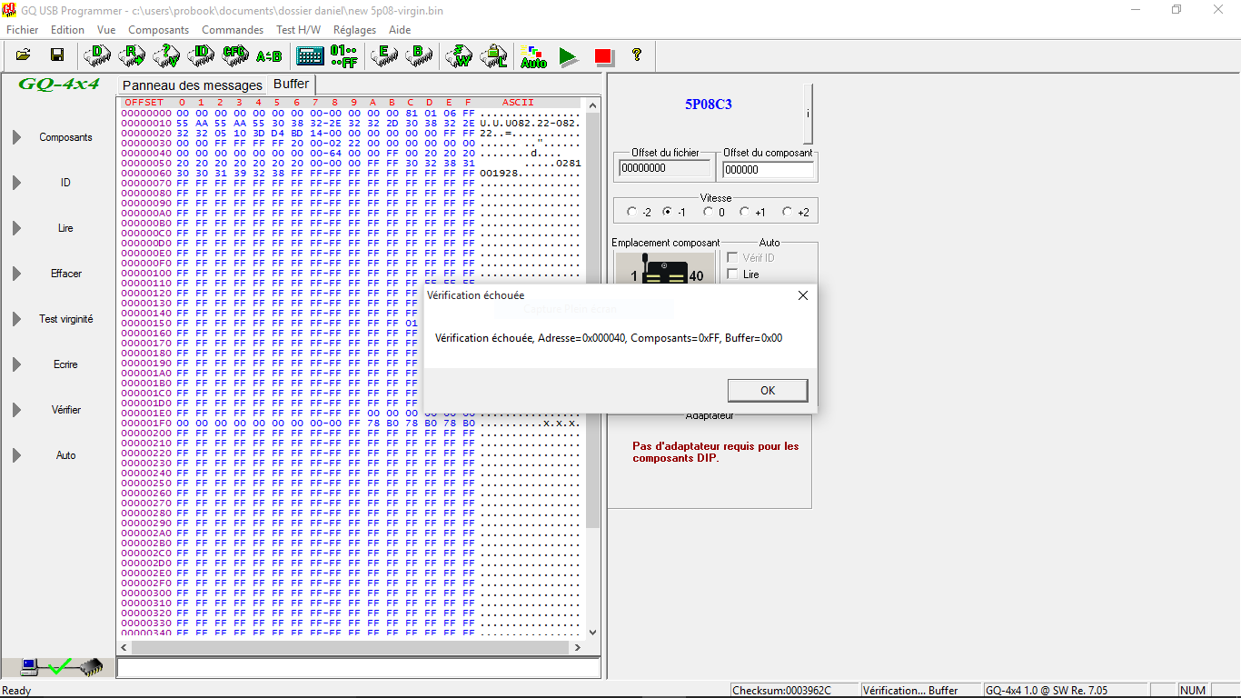Select speed +2 radio button
Image resolution: width=1241 pixels, height=698 pixels.
click(x=788, y=212)
